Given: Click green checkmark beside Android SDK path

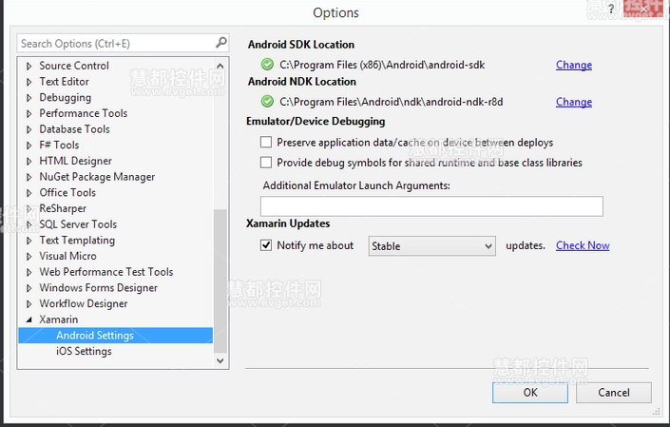Looking at the screenshot, I should pyautogui.click(x=267, y=65).
